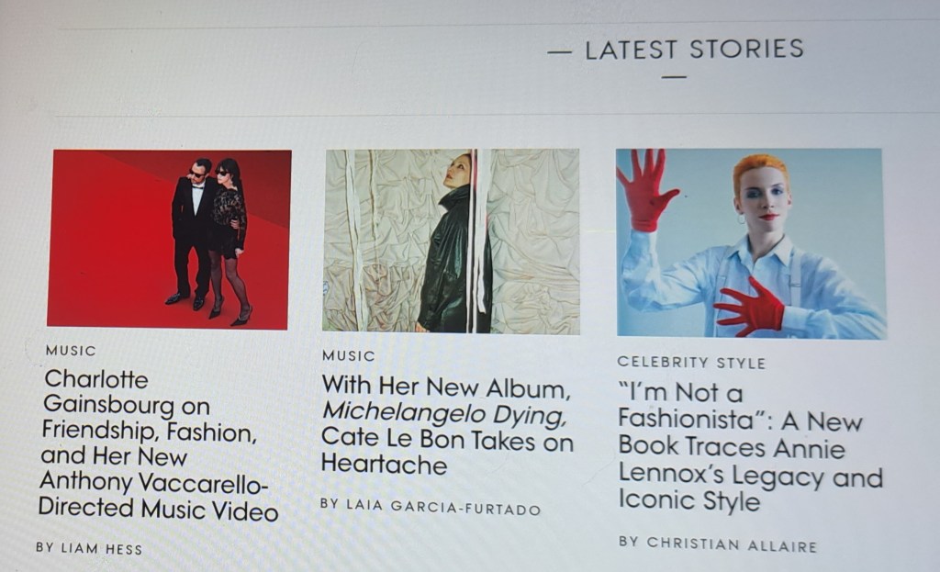940x572 pixels.
Task: Click the By Laia Garcia-Furtado byline
Action: click(x=431, y=507)
